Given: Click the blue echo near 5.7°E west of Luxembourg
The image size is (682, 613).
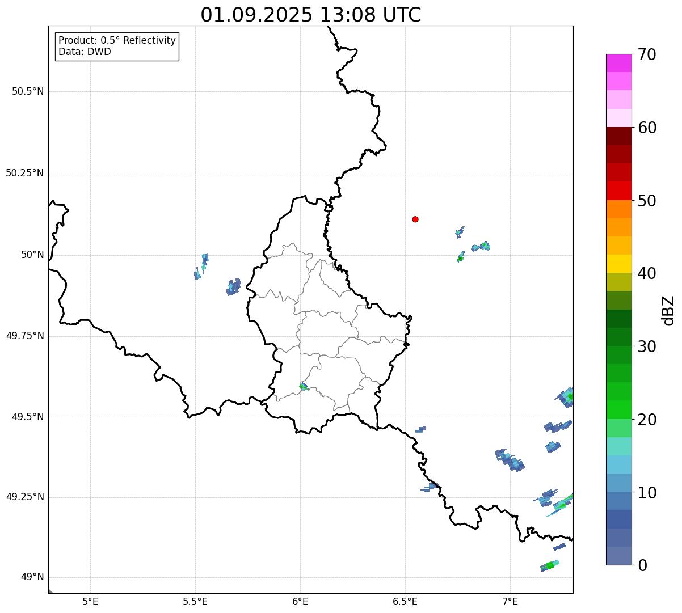Looking at the screenshot, I should (x=233, y=286).
